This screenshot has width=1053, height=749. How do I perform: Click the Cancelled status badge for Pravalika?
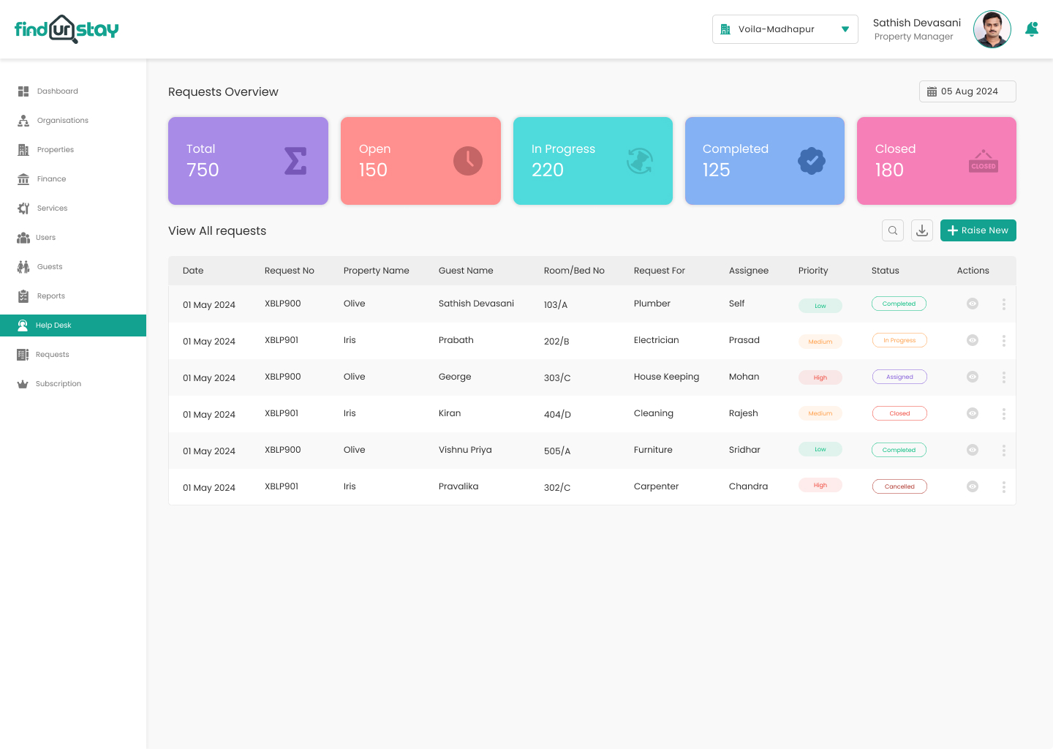click(899, 486)
